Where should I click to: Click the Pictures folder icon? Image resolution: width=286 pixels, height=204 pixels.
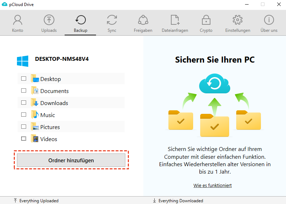coord(35,127)
